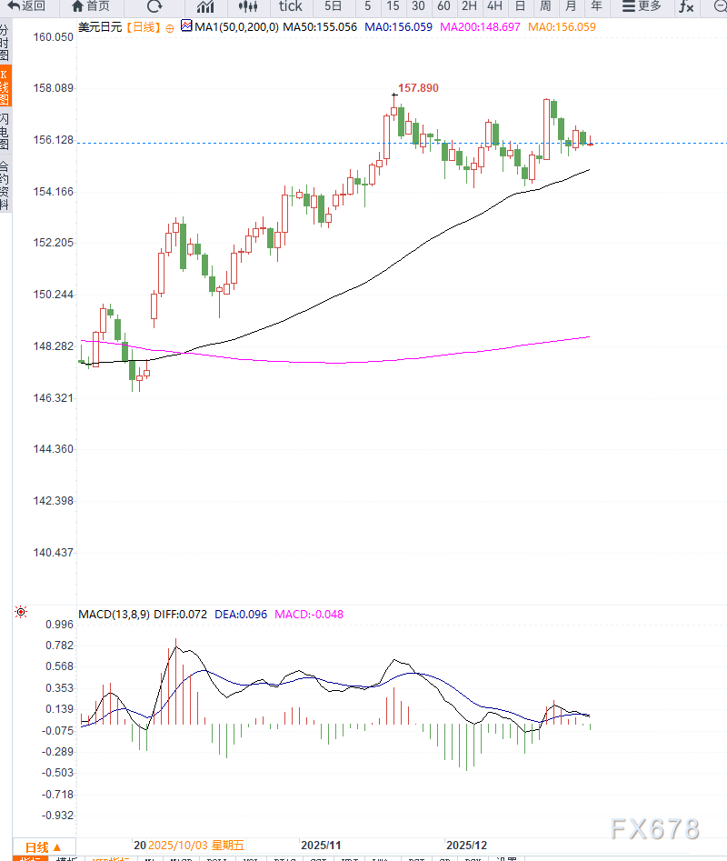Viewport: 727px width, 861px height.
Task: Click the 返回 back arrow button
Action: (26, 5)
